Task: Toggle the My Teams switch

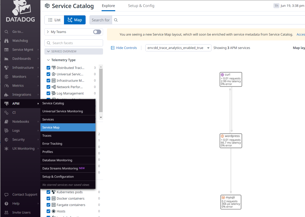Action: (x=97, y=32)
